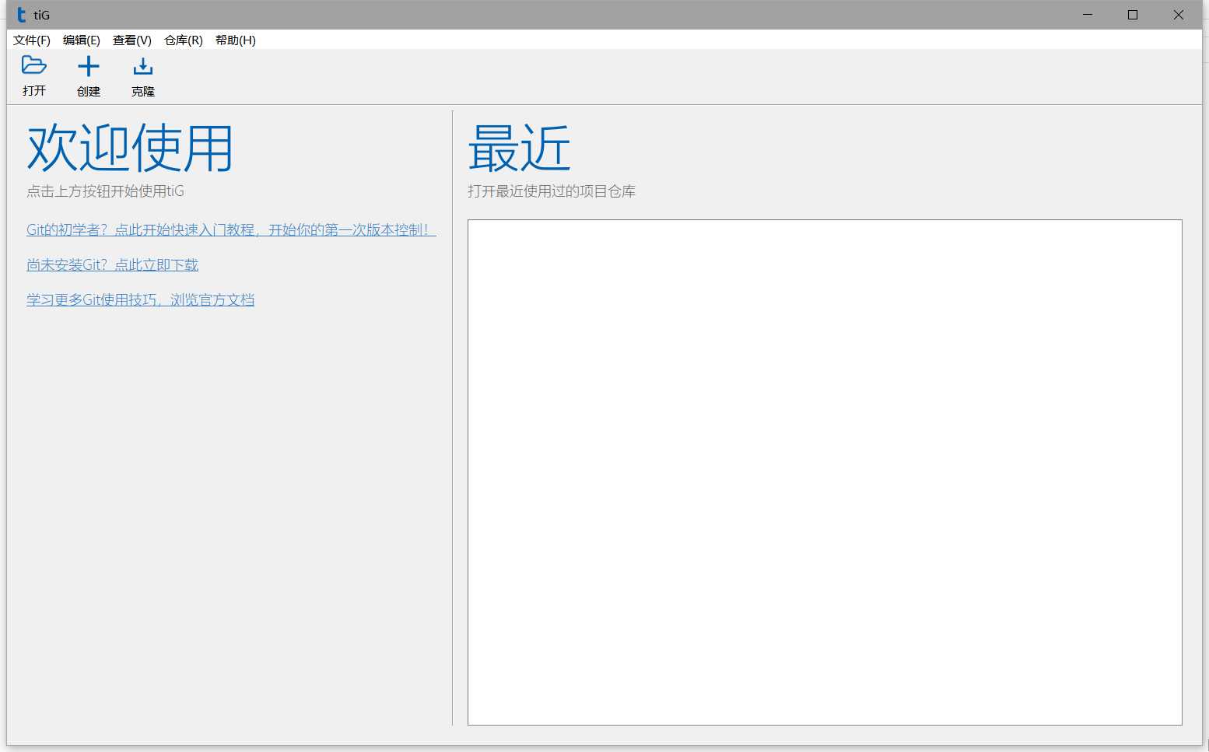Click inside the empty recent repositories list
Screen dimensions: 1209x752
[x=825, y=472]
